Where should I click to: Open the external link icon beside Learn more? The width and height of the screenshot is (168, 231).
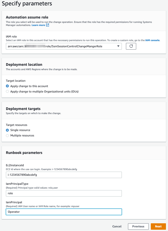pos(47,25)
